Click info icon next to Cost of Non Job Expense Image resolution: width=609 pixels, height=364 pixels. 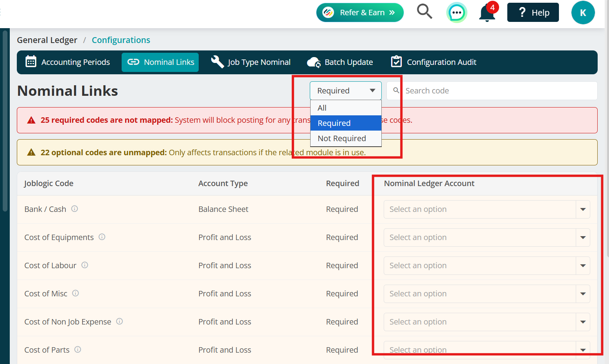(x=120, y=321)
